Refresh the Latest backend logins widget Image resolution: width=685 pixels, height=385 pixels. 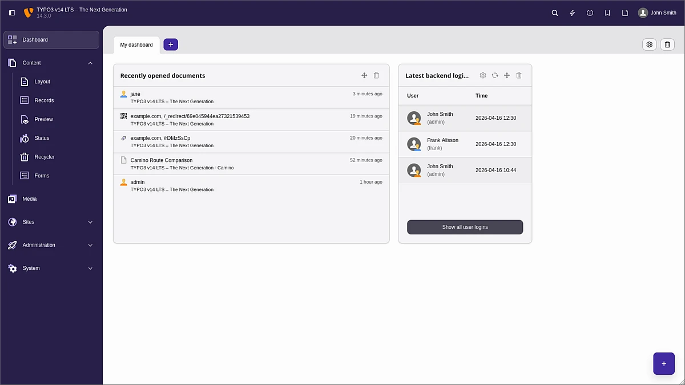click(495, 75)
